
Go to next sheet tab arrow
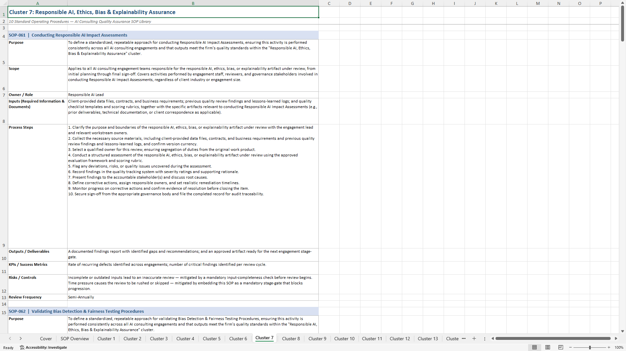(x=21, y=339)
